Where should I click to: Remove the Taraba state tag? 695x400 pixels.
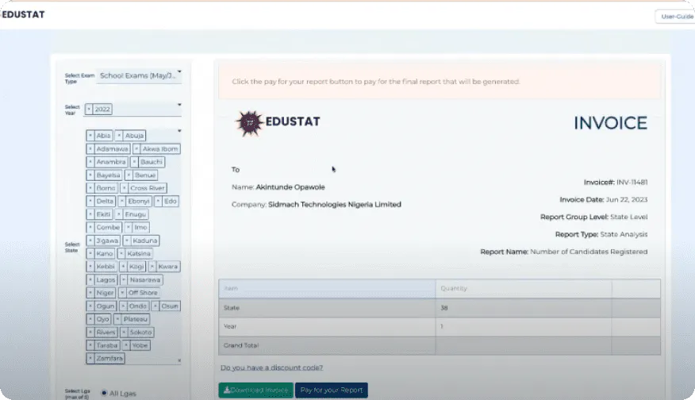[x=90, y=345]
